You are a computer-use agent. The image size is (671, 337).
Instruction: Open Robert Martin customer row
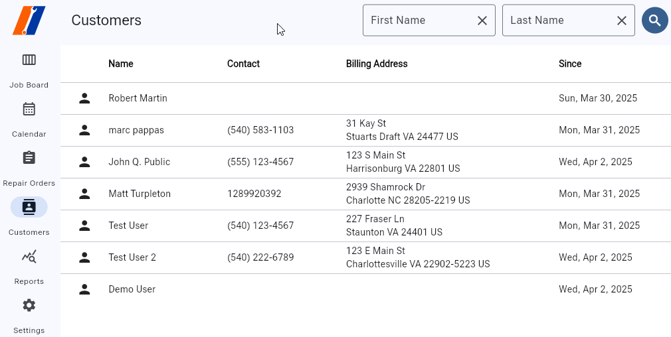(x=138, y=98)
